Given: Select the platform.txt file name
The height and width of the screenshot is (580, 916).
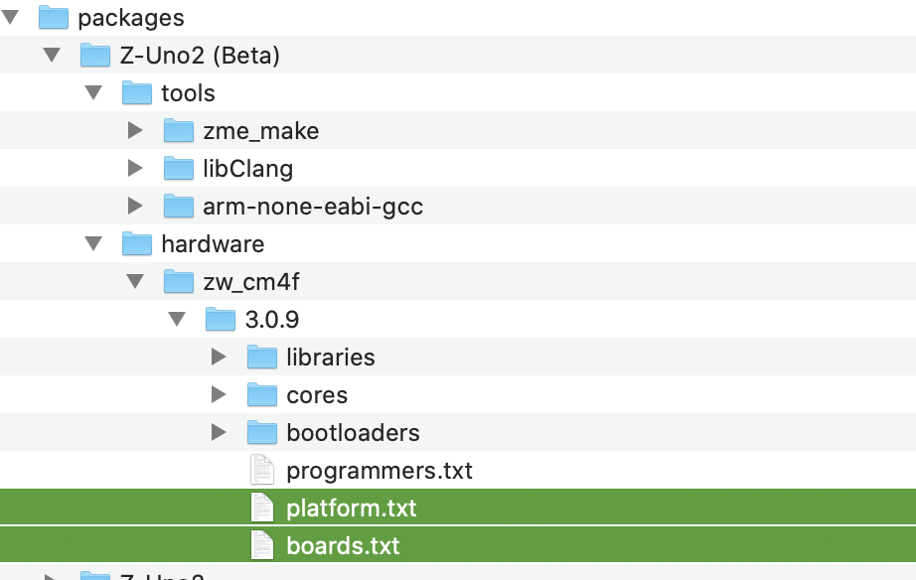Looking at the screenshot, I should 351,508.
